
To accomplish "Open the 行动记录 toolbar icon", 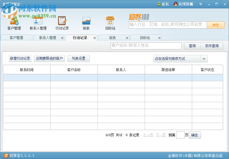I will (62, 23).
